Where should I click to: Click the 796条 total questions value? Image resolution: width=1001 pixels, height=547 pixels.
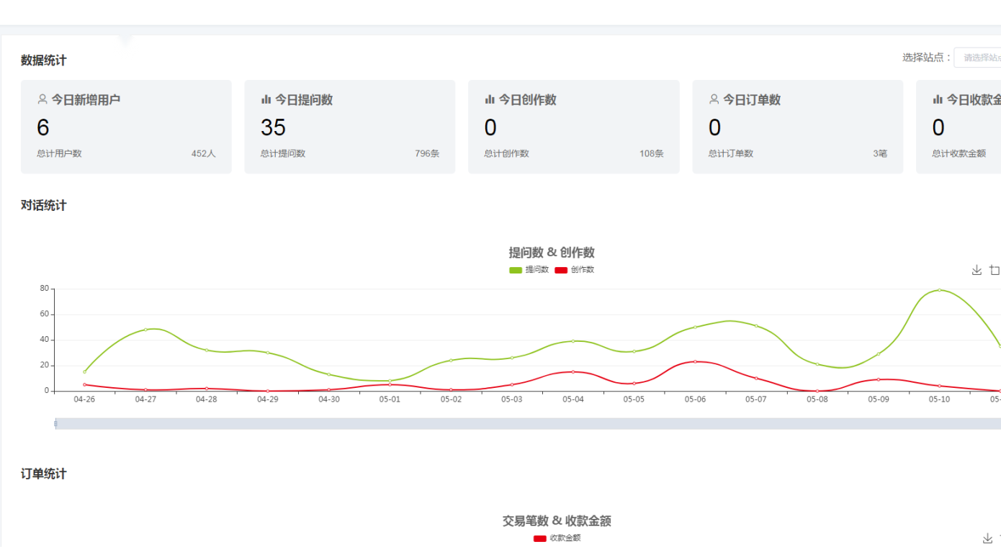click(427, 153)
